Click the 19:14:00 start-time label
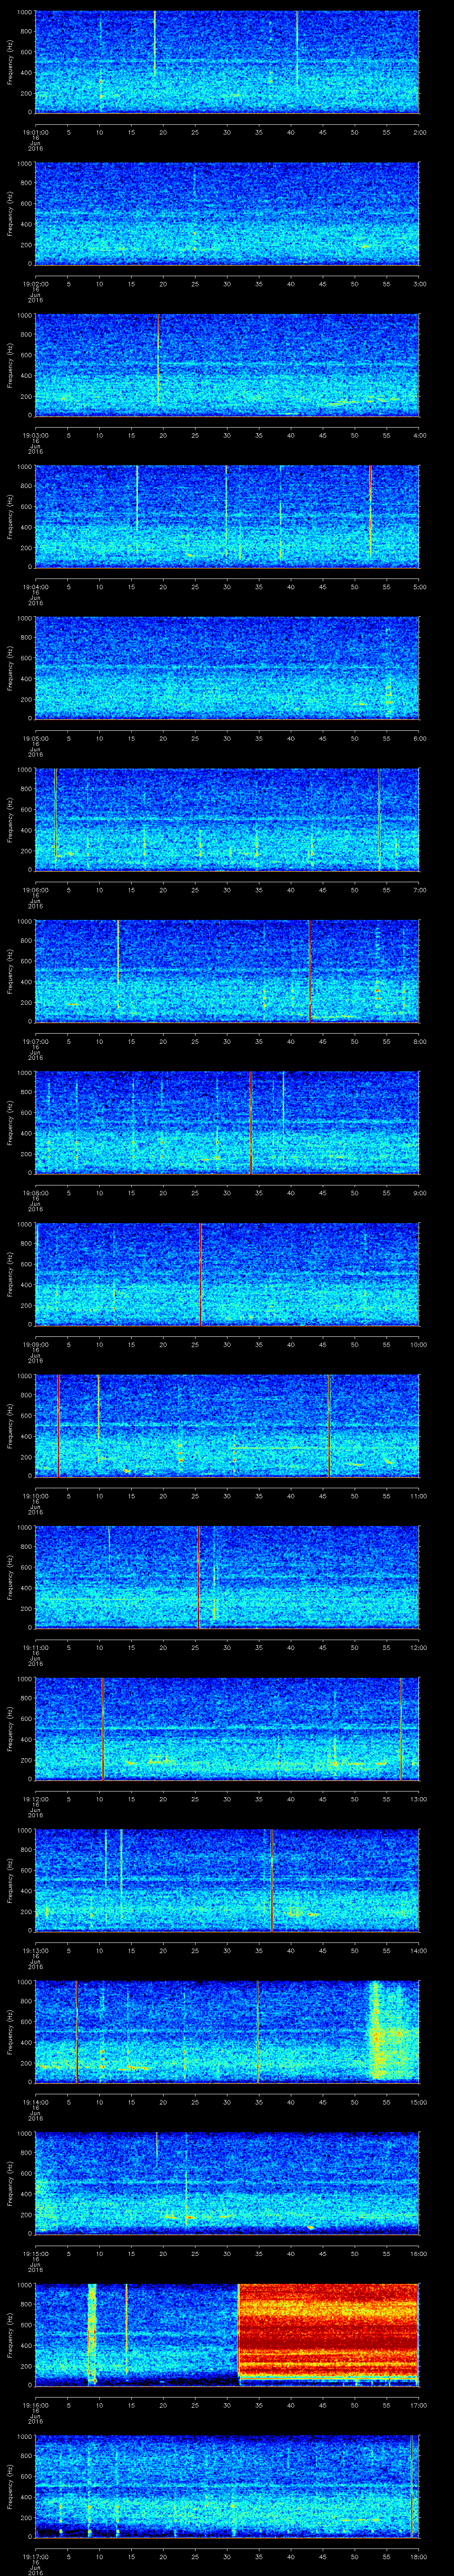Viewport: 454px width, 2576px height. point(35,2102)
